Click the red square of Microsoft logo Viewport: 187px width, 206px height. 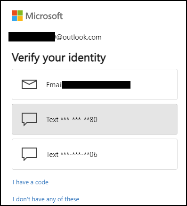pos(14,13)
